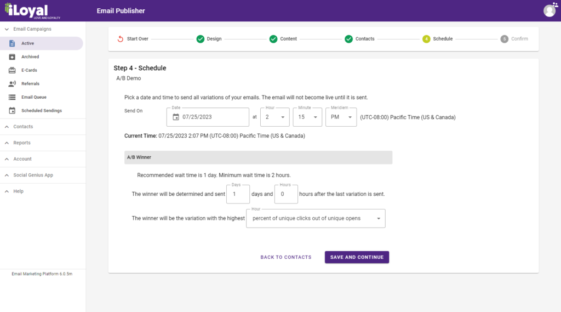Open the Hour dropdown set to 2

[x=275, y=117]
